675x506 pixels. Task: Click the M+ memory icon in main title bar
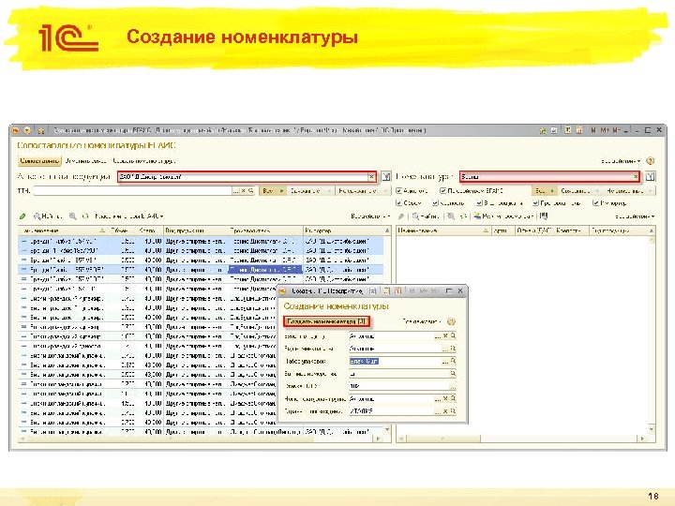606,130
